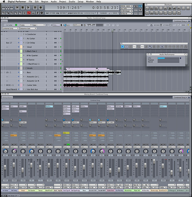Toggle play-enable for the Bass track
The width and height of the screenshot is (192, 197).
(61, 72)
